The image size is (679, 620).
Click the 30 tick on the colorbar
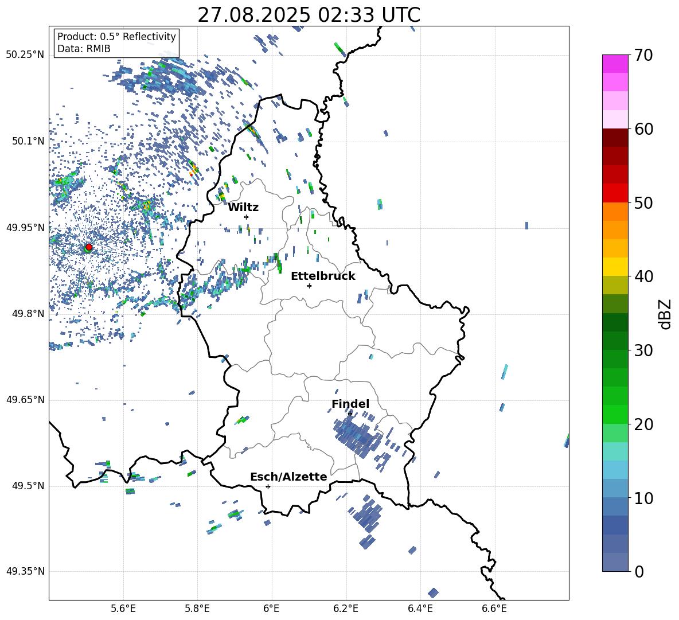tap(643, 350)
